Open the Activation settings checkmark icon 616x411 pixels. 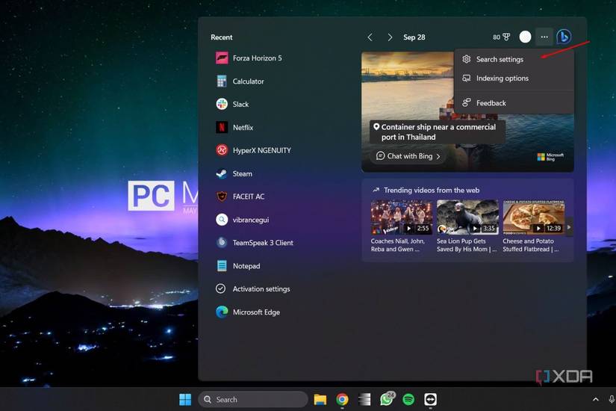coord(221,288)
